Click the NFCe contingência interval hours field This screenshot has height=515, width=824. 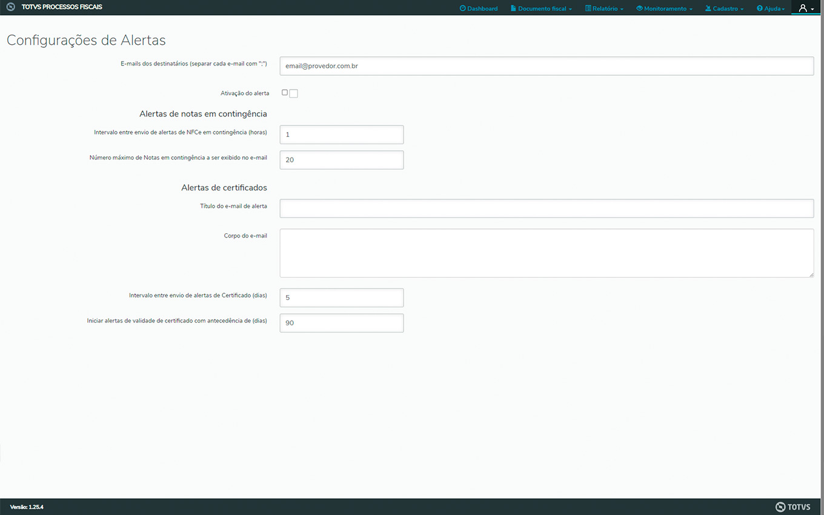point(341,135)
